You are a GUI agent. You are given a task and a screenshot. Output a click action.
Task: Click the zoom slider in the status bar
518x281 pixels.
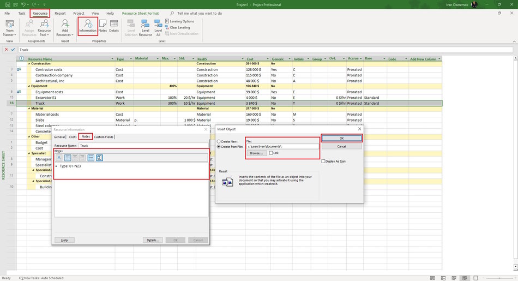pyautogui.click(x=499, y=278)
